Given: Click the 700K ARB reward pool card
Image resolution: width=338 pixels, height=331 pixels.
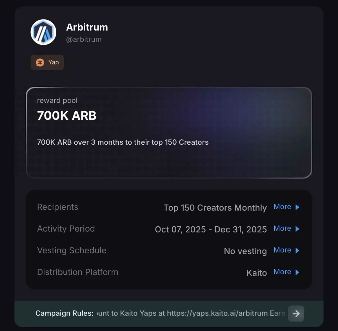Looking at the screenshot, I should point(169,133).
